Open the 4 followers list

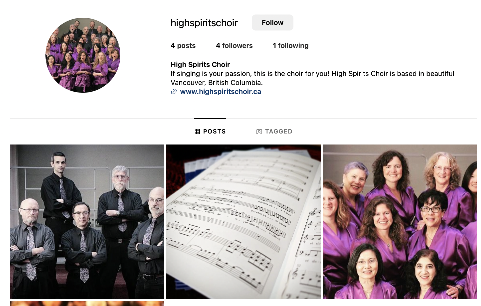[x=234, y=45]
